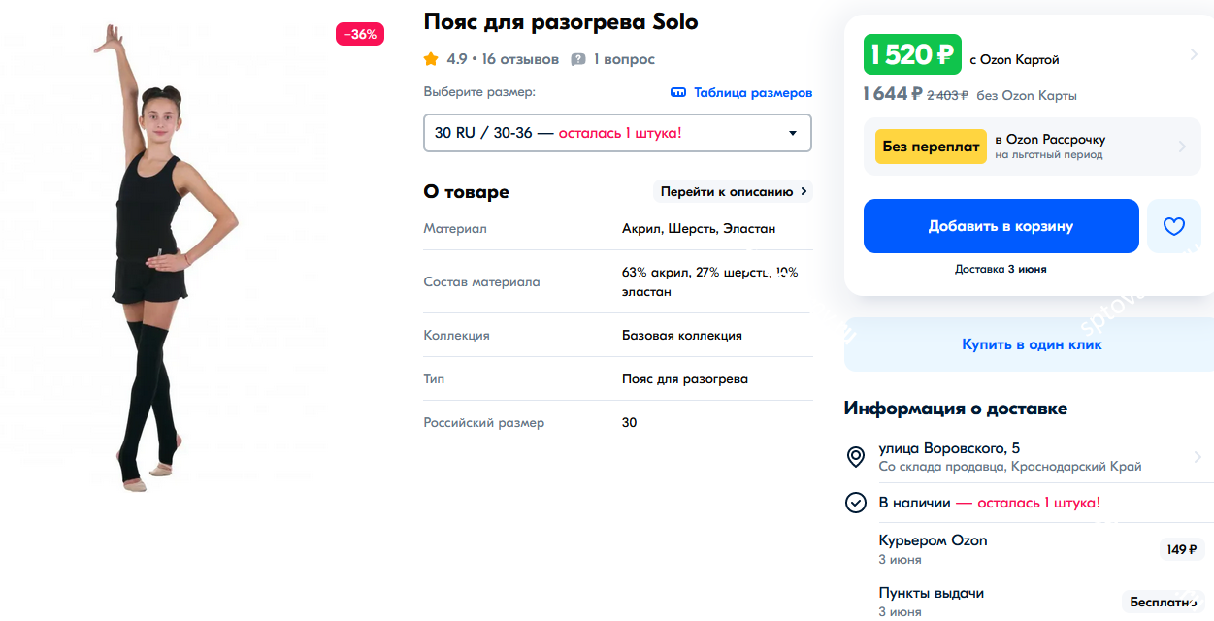Click the in-stock checkmark icon

click(856, 503)
